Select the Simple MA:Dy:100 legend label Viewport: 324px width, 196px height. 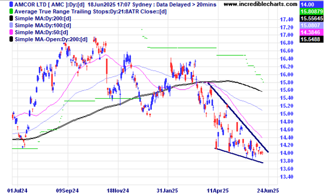pos(43,25)
